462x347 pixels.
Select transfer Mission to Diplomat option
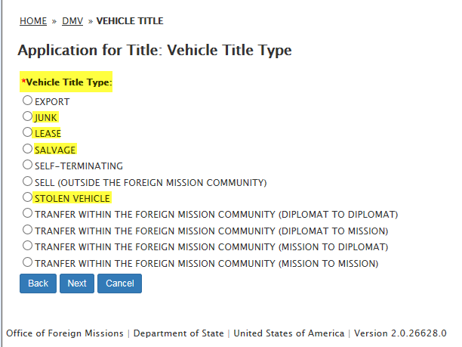[27, 246]
